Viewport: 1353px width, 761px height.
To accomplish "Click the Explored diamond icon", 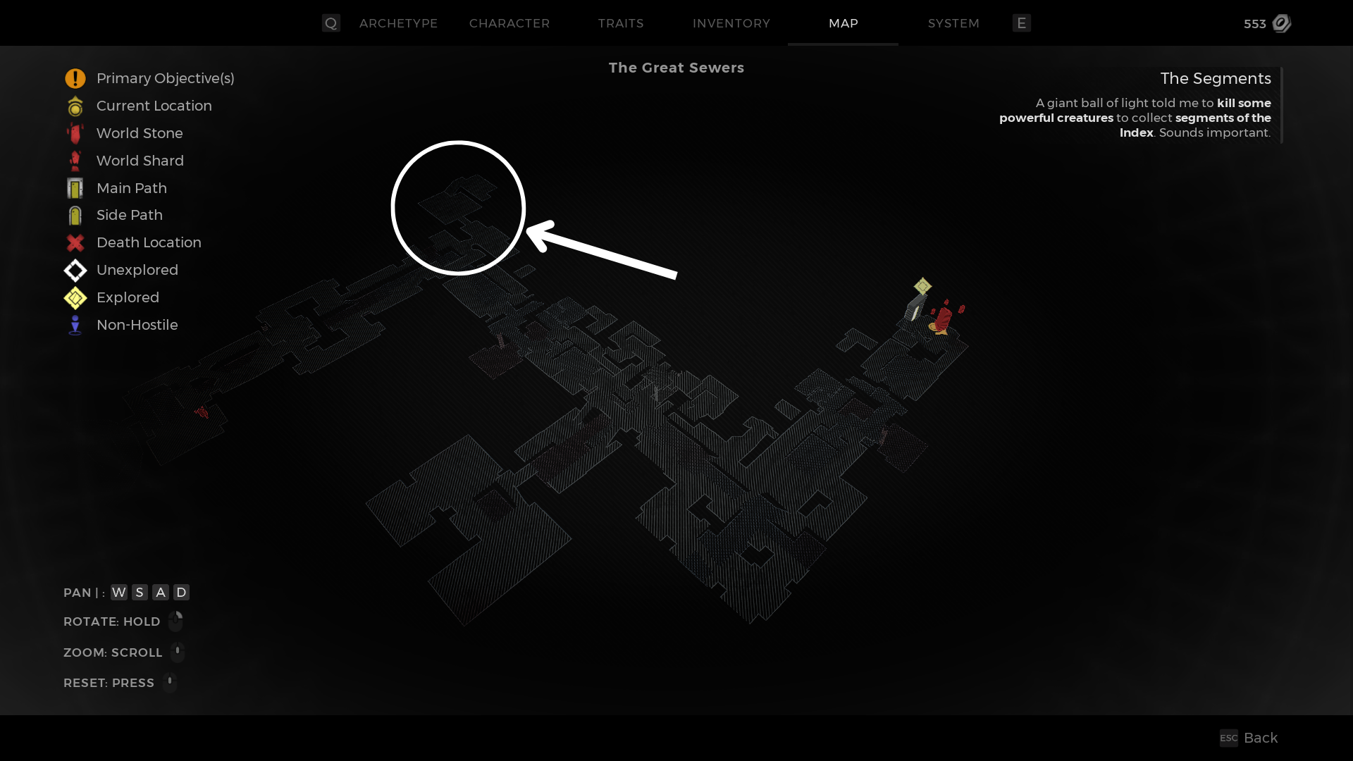I will coord(74,297).
